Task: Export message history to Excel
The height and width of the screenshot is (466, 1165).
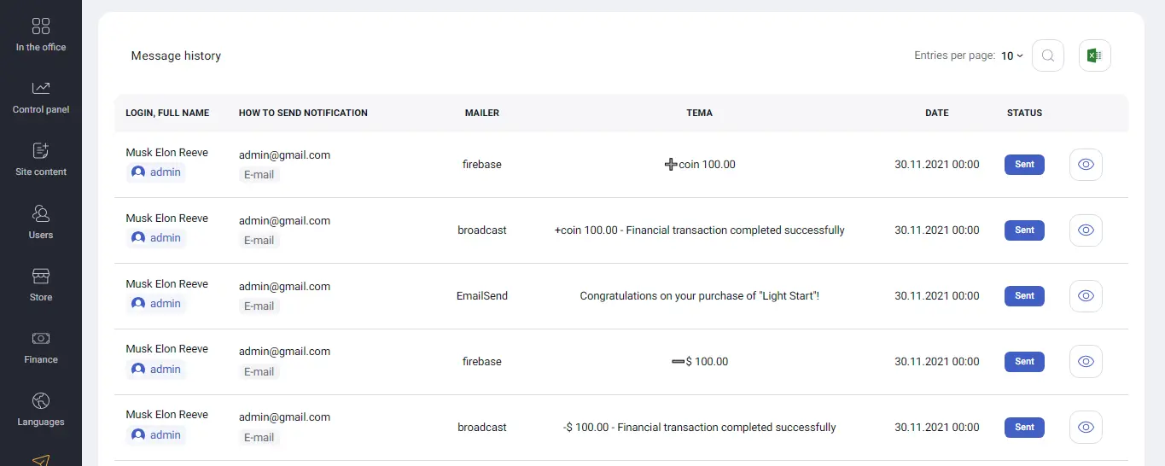Action: [1094, 56]
